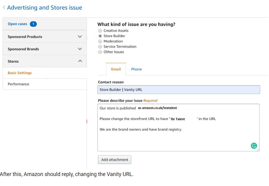269x186 pixels.
Task: Open the Open cases link
Action: click(x=18, y=24)
